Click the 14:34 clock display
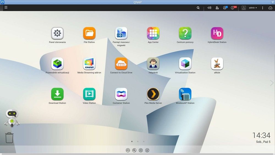 click(261, 135)
